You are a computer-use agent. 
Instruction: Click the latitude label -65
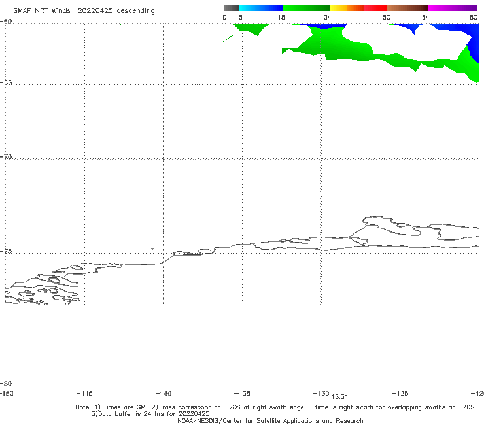[6, 83]
